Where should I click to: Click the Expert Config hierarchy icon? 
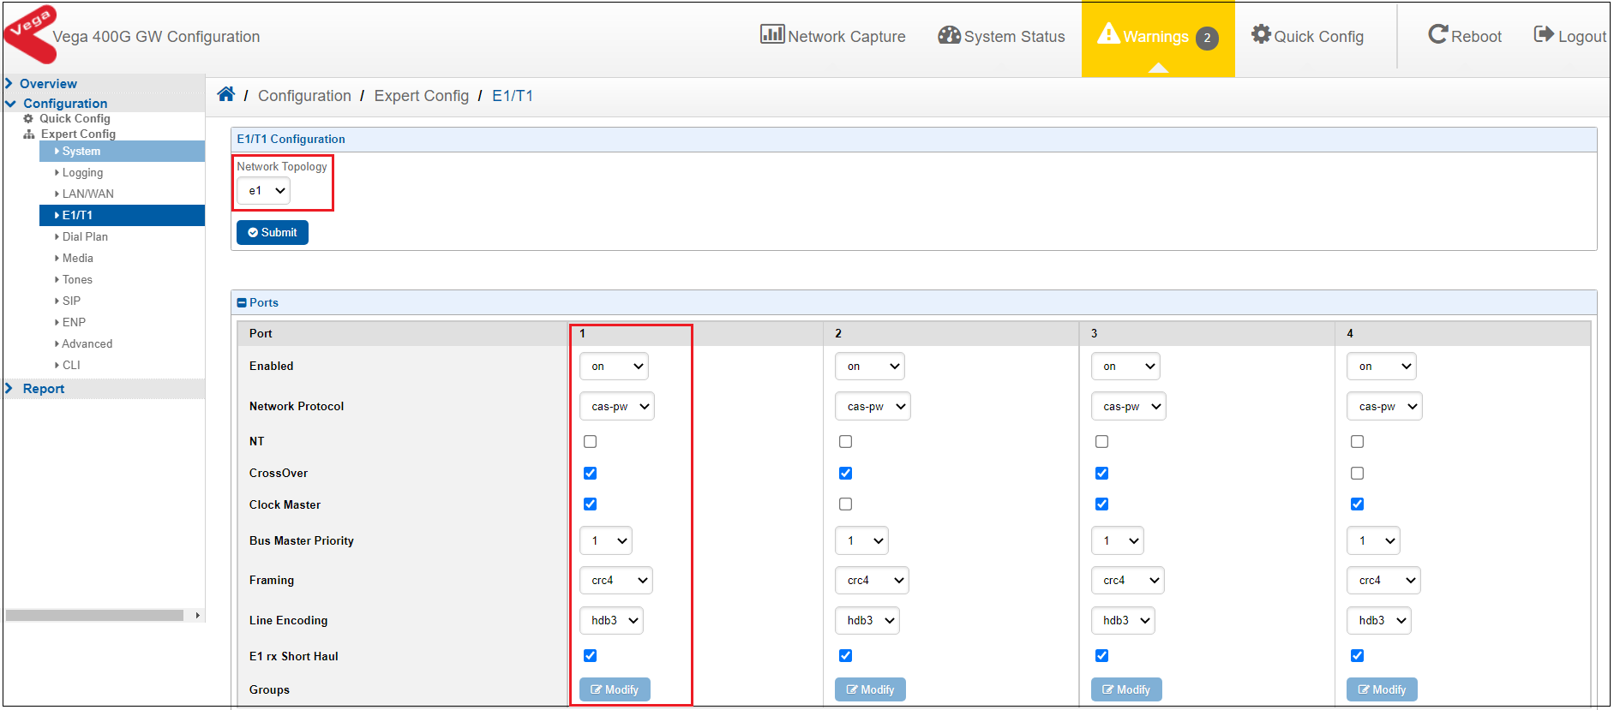[29, 134]
